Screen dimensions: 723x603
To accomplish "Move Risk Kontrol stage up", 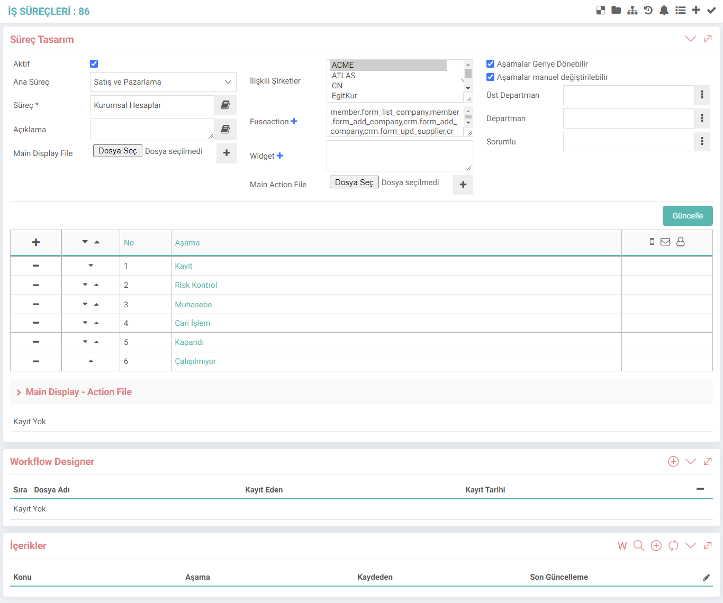I will (x=96, y=285).
